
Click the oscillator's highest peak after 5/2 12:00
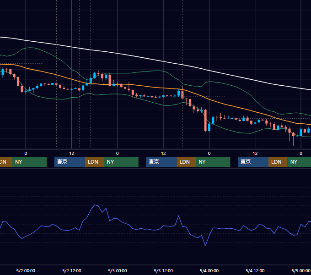click(95, 205)
